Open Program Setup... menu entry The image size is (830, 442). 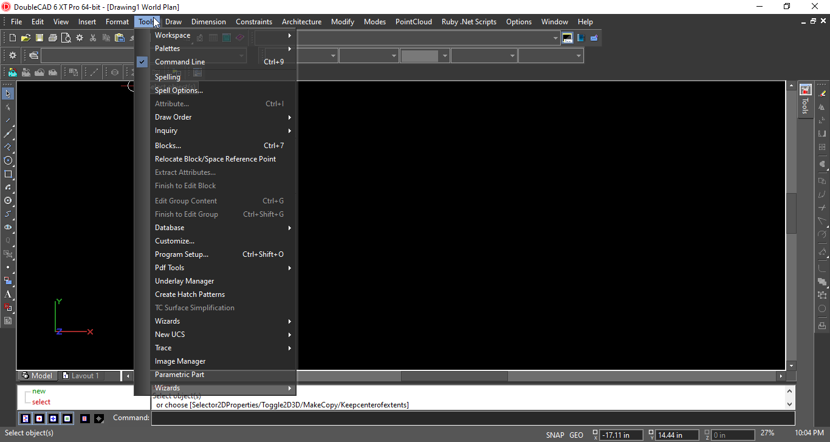(x=215, y=254)
